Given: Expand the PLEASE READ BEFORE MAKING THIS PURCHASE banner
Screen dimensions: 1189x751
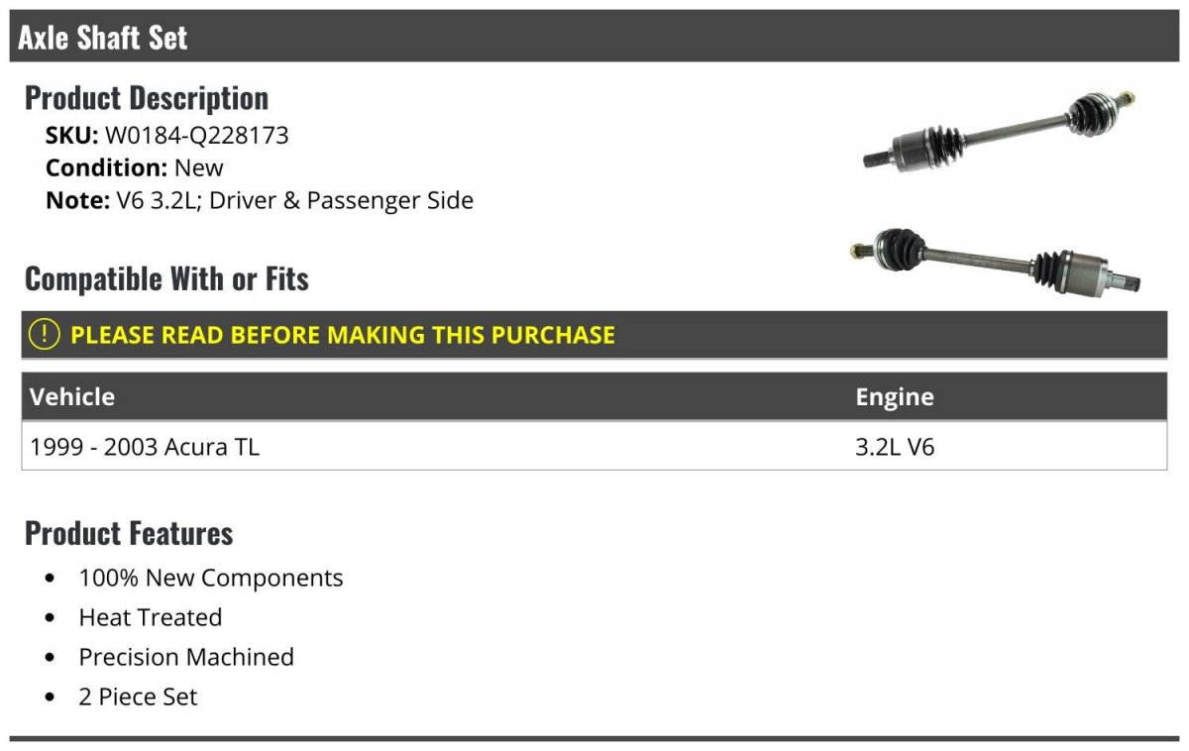Looking at the screenshot, I should (594, 335).
